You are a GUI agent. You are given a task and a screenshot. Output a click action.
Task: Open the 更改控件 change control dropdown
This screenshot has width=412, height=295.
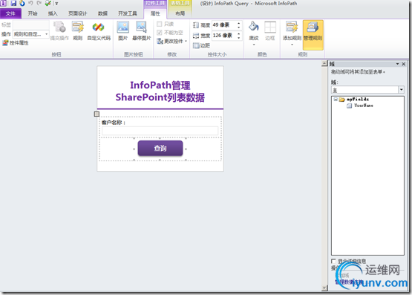(171, 42)
